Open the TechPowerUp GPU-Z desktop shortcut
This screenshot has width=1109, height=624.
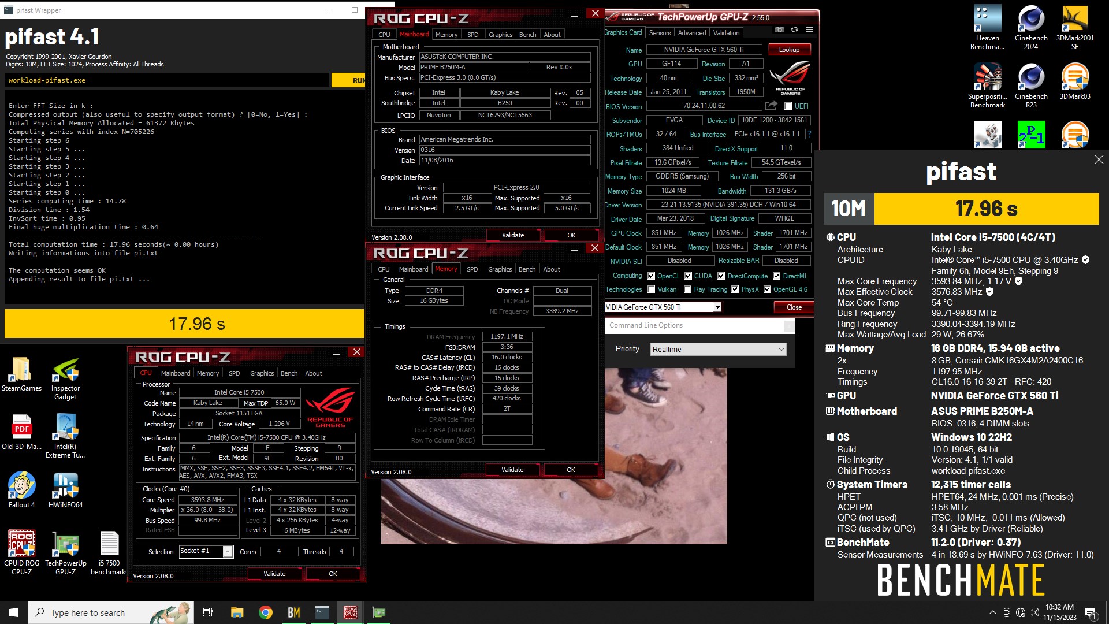click(65, 552)
